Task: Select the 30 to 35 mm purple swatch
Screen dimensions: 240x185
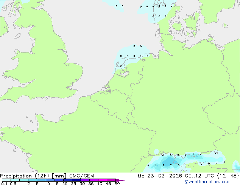Action: click(85, 180)
